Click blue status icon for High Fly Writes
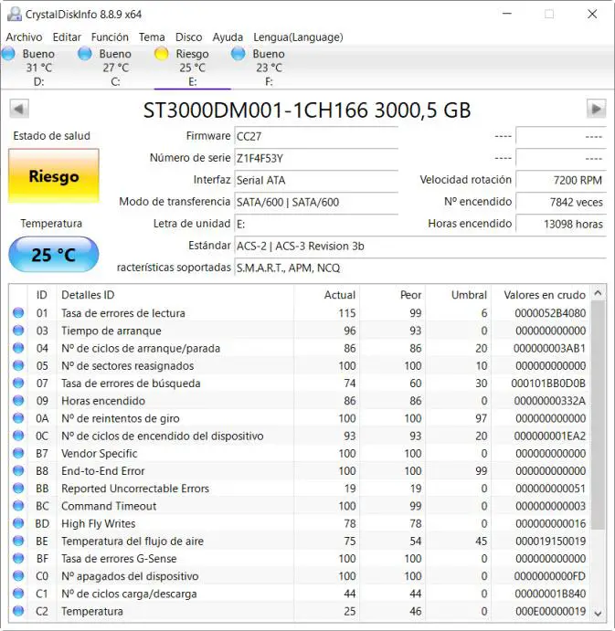 tap(18, 523)
